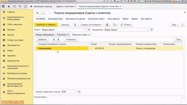187x105 pixels.
Task: Open the top Еще menu
Action: coord(174,24)
